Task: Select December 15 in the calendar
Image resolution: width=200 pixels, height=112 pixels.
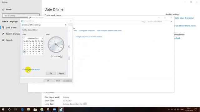Action: [x=33, y=47]
